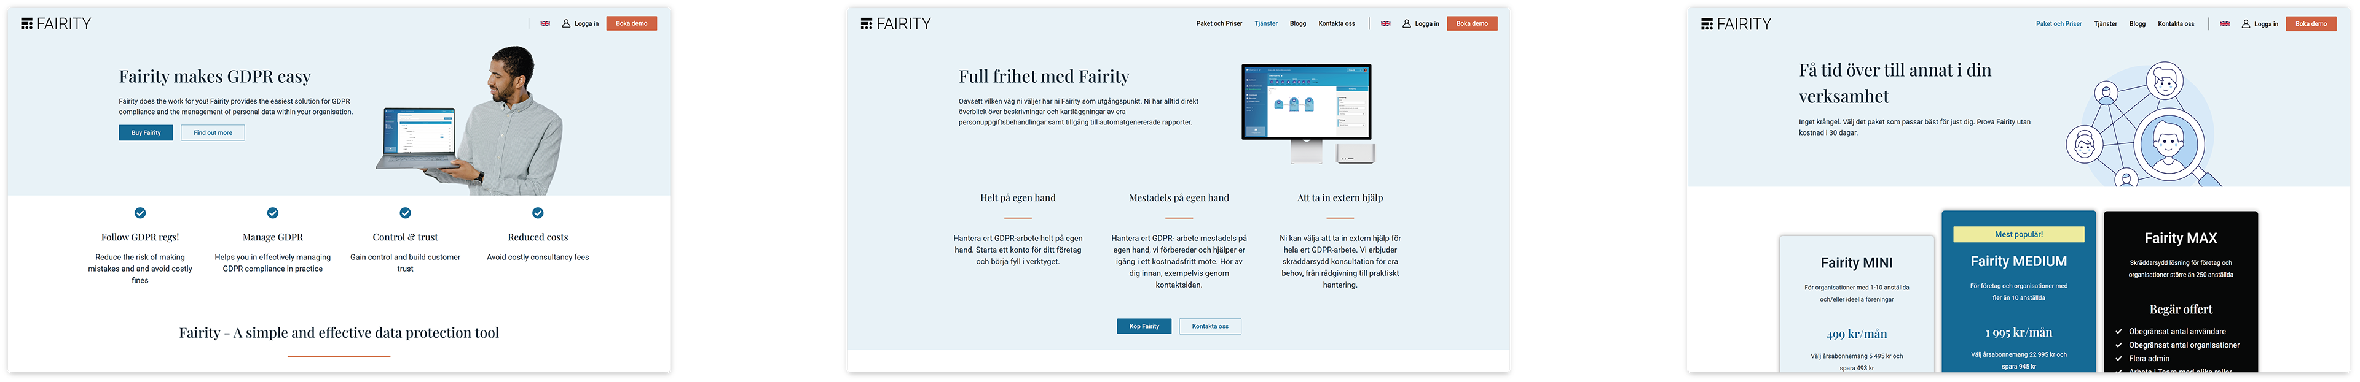This screenshot has height=382, width=2360.
Task: Click the "Reduced costs" heading
Action: click(538, 237)
